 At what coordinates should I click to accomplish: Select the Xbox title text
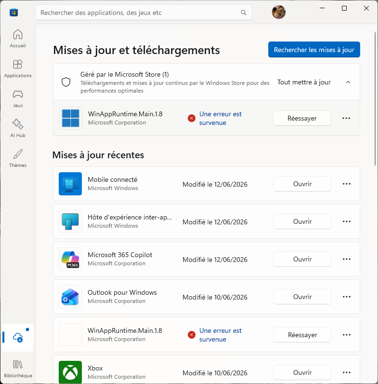(x=95, y=368)
